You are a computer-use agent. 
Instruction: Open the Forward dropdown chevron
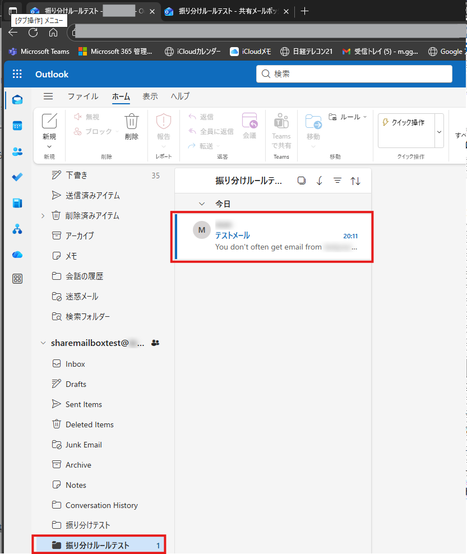218,146
